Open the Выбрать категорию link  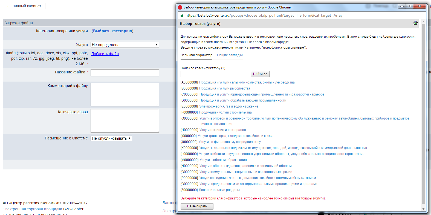point(112,31)
